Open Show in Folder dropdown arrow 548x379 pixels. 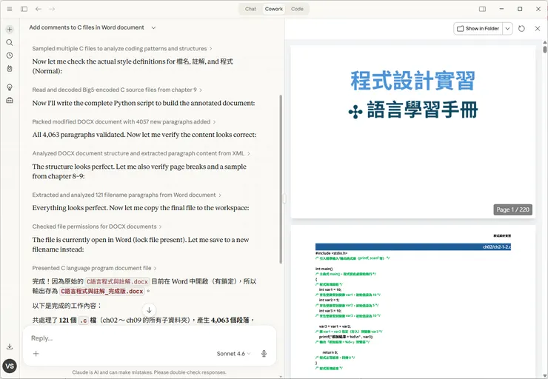[507, 29]
